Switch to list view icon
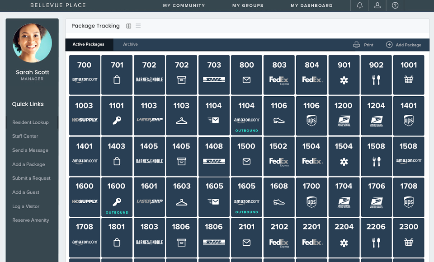Viewport: 434px width, 262px height. coord(138,26)
